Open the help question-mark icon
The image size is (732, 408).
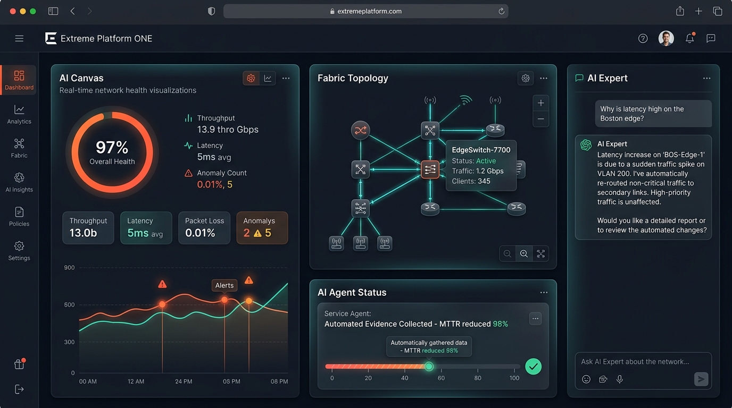click(x=643, y=38)
